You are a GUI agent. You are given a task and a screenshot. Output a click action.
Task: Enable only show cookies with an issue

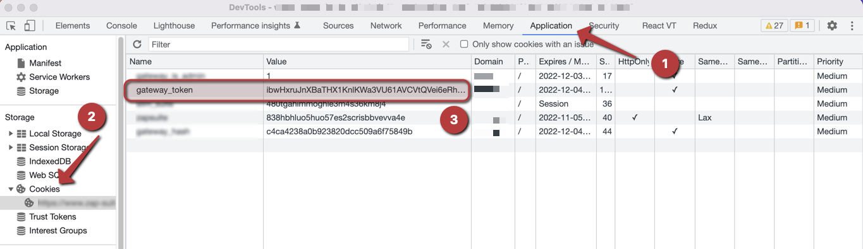[x=464, y=44]
